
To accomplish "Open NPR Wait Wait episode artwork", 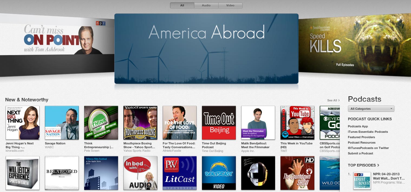I will click(x=362, y=181).
